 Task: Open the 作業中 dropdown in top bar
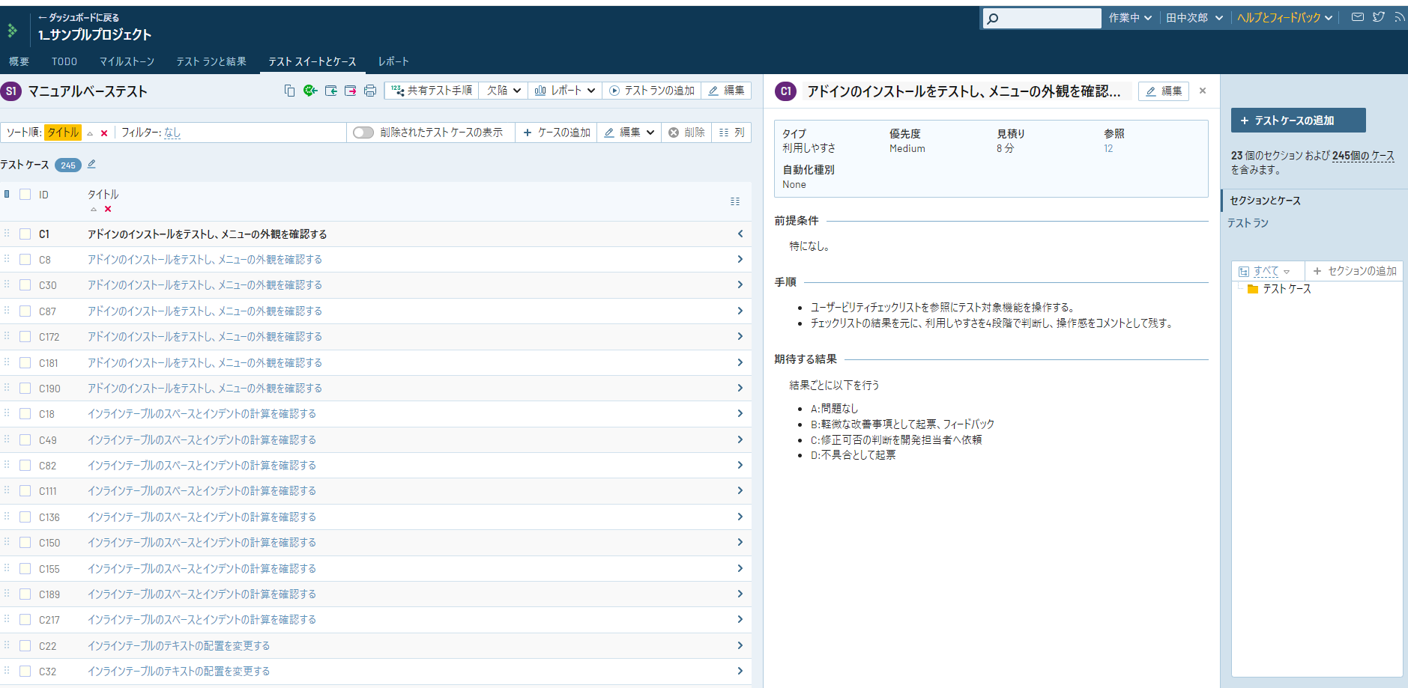click(1130, 18)
